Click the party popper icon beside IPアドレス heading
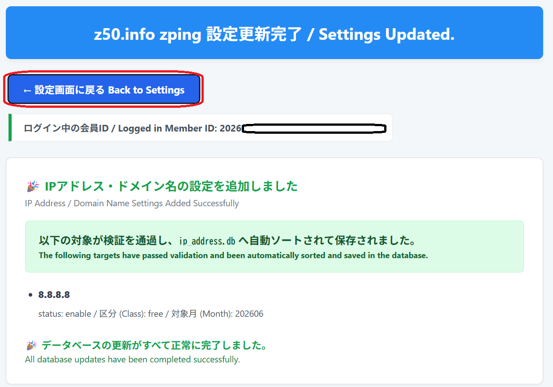Viewport: 553px width, 387px height. click(32, 186)
